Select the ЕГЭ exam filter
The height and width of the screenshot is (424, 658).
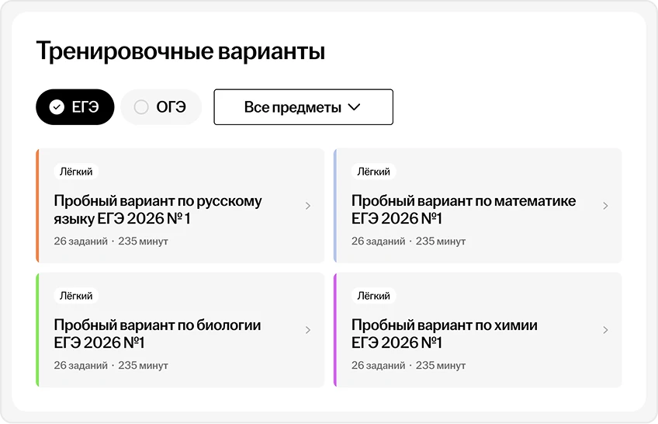click(75, 107)
